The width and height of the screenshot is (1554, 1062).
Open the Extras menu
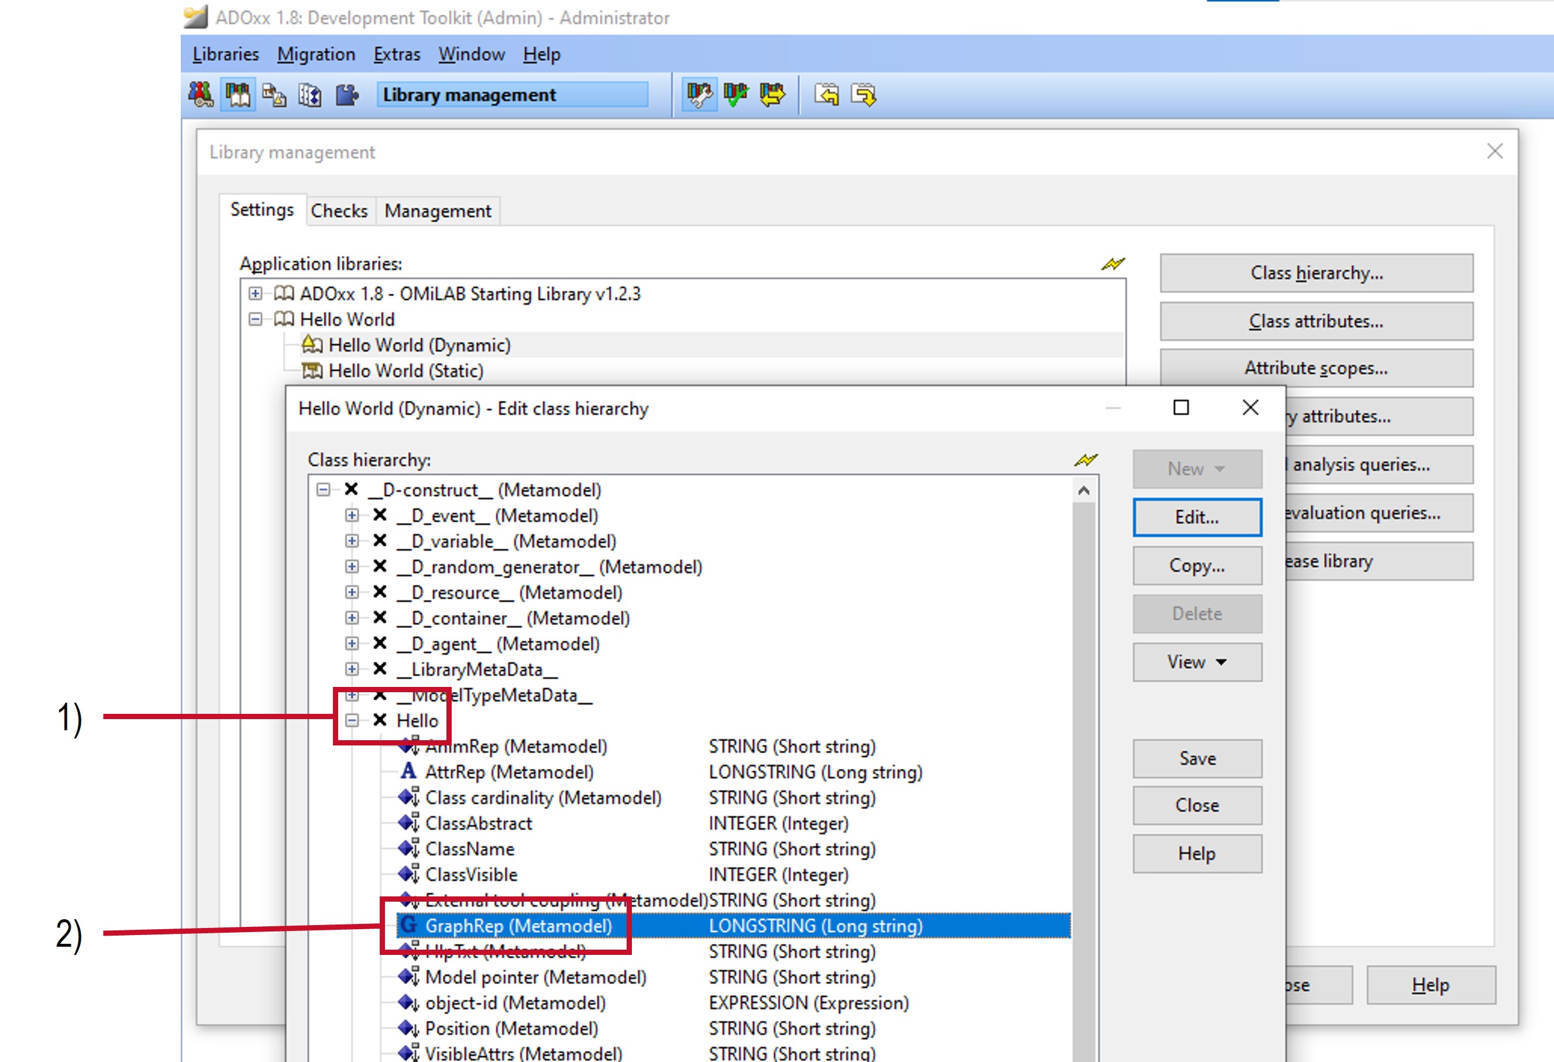point(397,54)
